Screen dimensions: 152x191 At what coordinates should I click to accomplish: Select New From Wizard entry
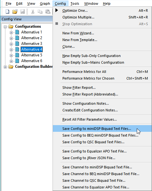pyautogui.click(x=102, y=33)
